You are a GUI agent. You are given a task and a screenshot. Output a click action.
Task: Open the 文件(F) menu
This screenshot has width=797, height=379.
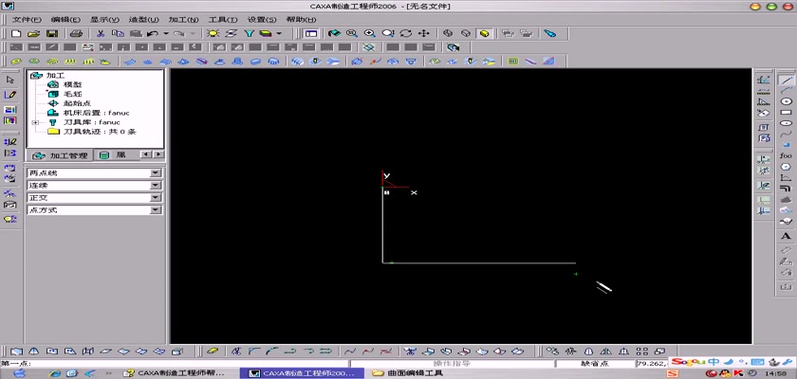click(27, 19)
